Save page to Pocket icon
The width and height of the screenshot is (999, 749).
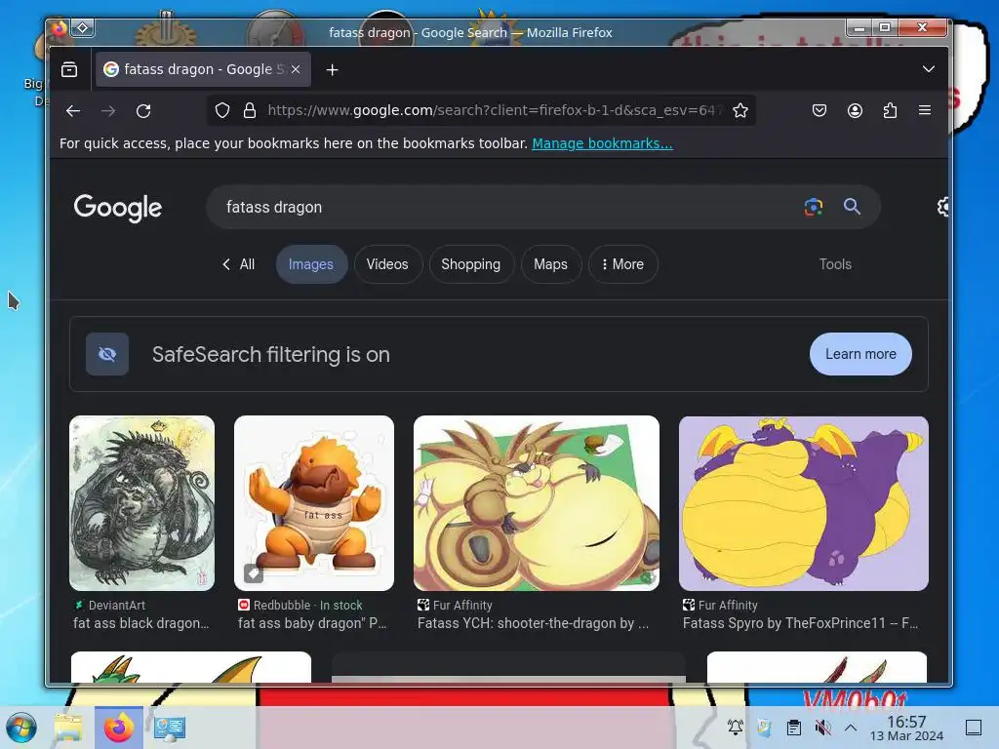[819, 111]
